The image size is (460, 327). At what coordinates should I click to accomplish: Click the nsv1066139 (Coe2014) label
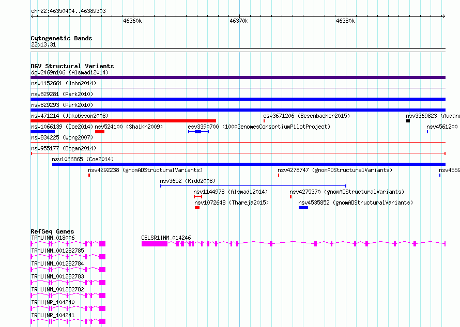click(x=62, y=127)
